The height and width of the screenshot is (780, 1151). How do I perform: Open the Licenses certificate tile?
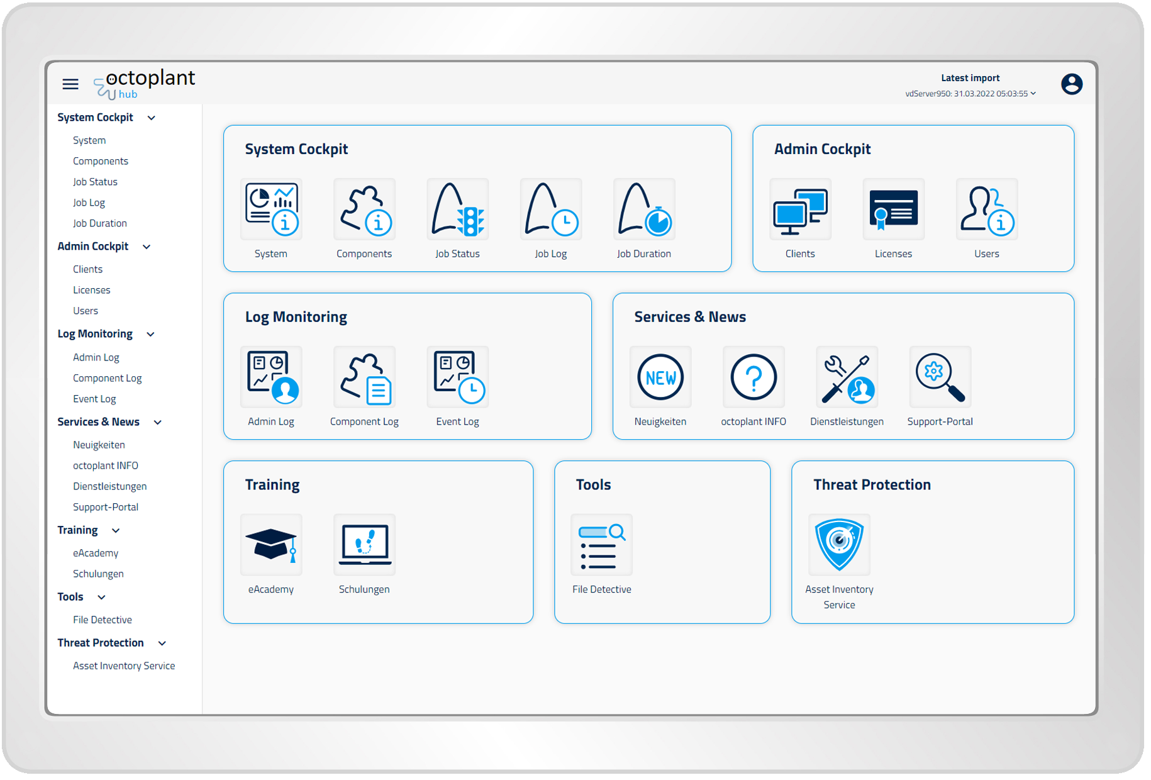point(893,209)
